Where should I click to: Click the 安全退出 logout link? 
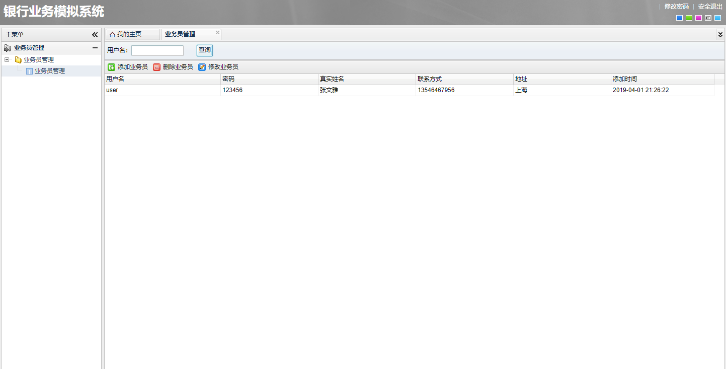pos(710,7)
